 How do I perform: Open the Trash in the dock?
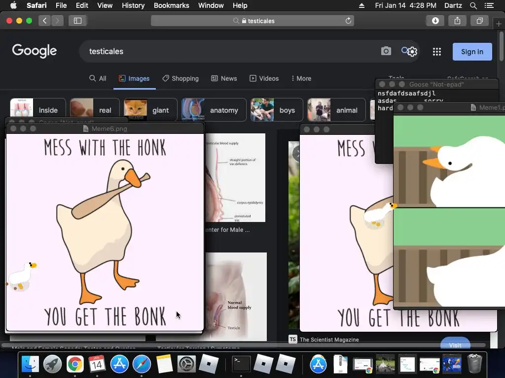(x=474, y=364)
